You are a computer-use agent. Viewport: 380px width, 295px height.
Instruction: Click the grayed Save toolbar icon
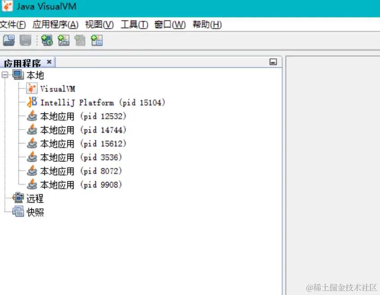pos(26,40)
